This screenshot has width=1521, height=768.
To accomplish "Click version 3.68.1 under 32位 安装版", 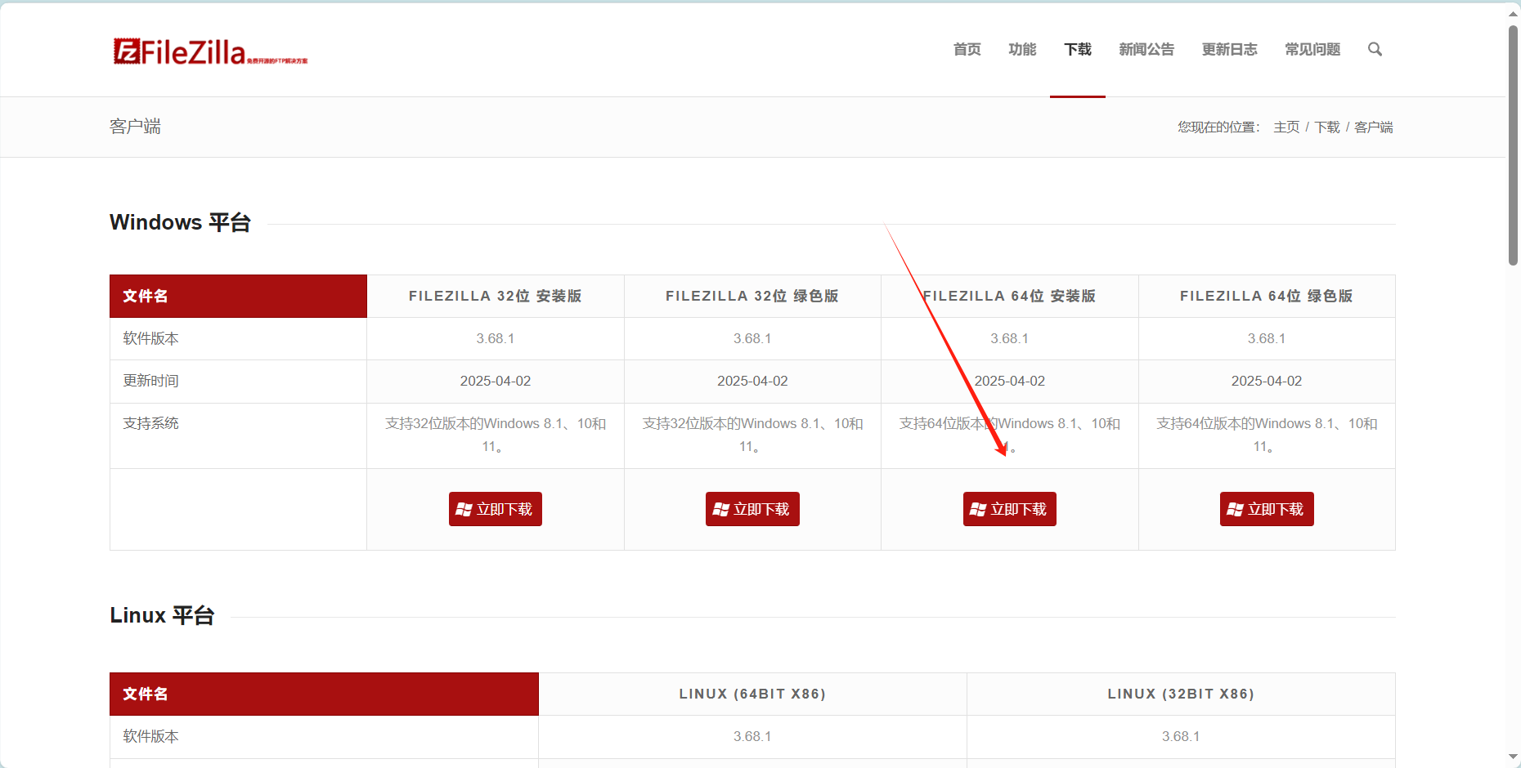I will tap(496, 338).
